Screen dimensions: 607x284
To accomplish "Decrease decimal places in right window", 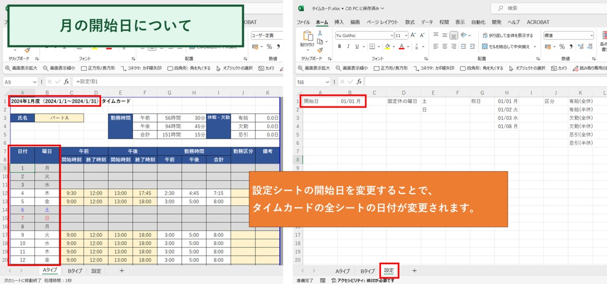I will [590, 46].
